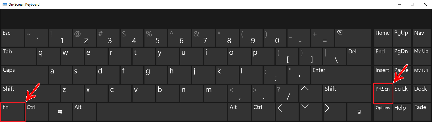Toggle the highlighted Fn key
This screenshot has width=432, height=122.
[13, 112]
